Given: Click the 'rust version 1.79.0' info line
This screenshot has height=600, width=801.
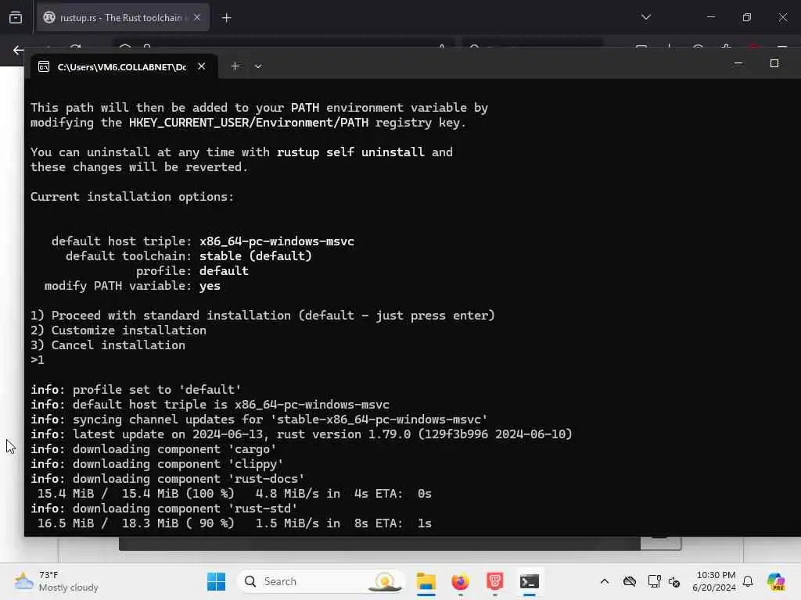Looking at the screenshot, I should pos(301,434).
